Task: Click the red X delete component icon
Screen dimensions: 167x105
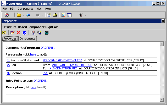Action: (18, 33)
